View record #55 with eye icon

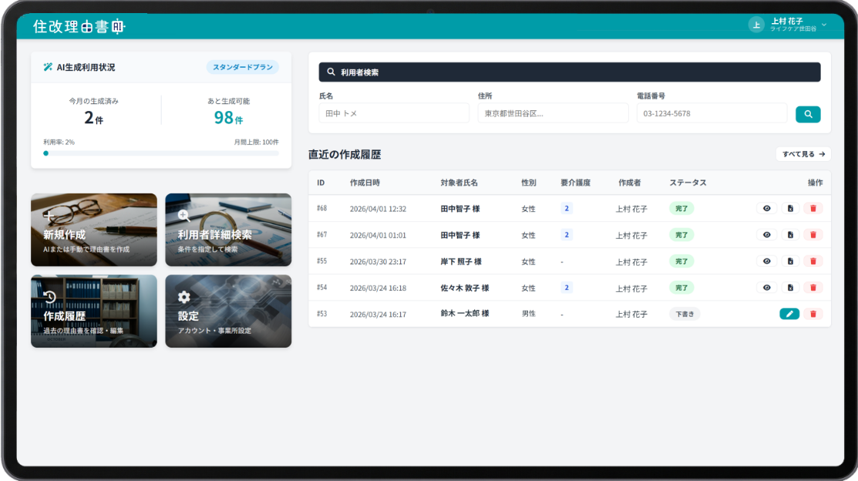766,261
